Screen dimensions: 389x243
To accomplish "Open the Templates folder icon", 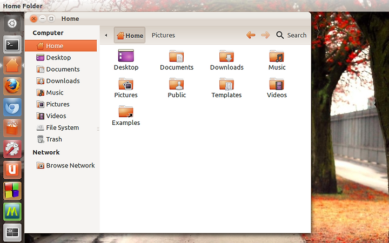I will click(x=226, y=84).
